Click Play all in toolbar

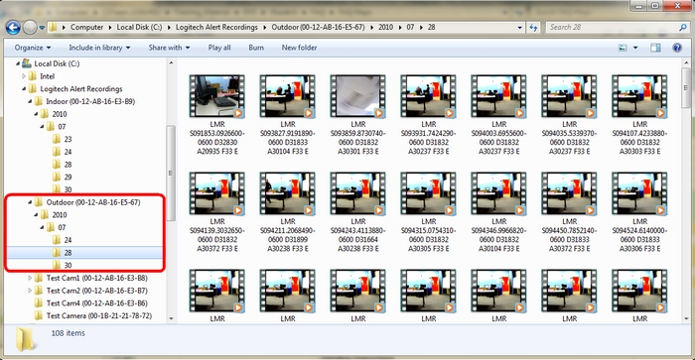[219, 48]
